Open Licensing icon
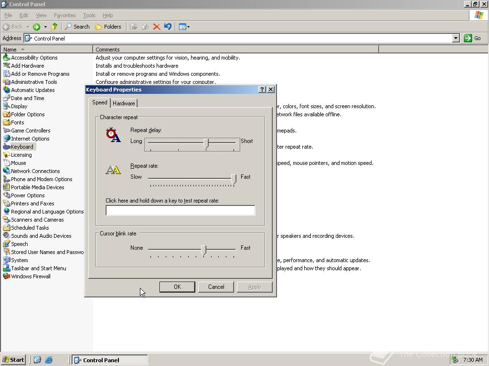Image resolution: width=489 pixels, height=366 pixels. 6,155
